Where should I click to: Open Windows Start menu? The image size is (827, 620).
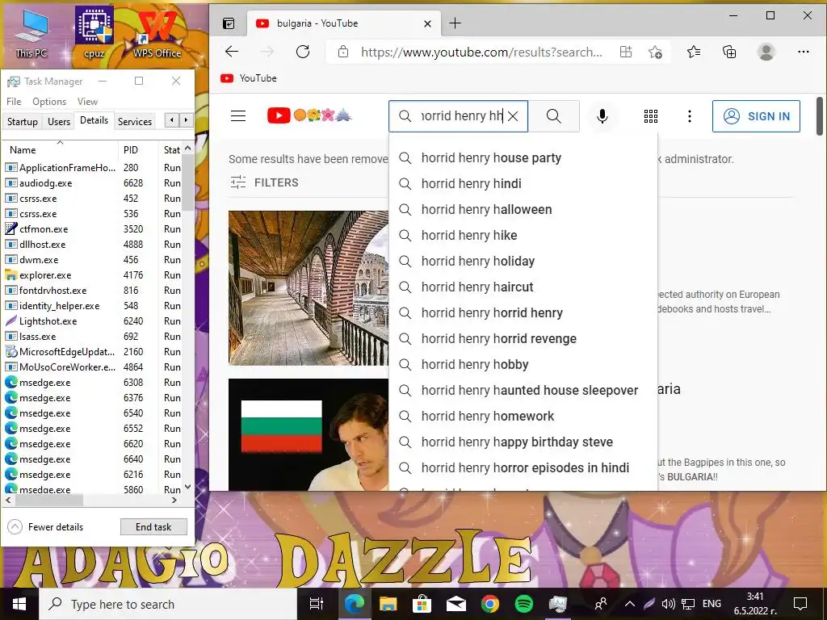19,604
